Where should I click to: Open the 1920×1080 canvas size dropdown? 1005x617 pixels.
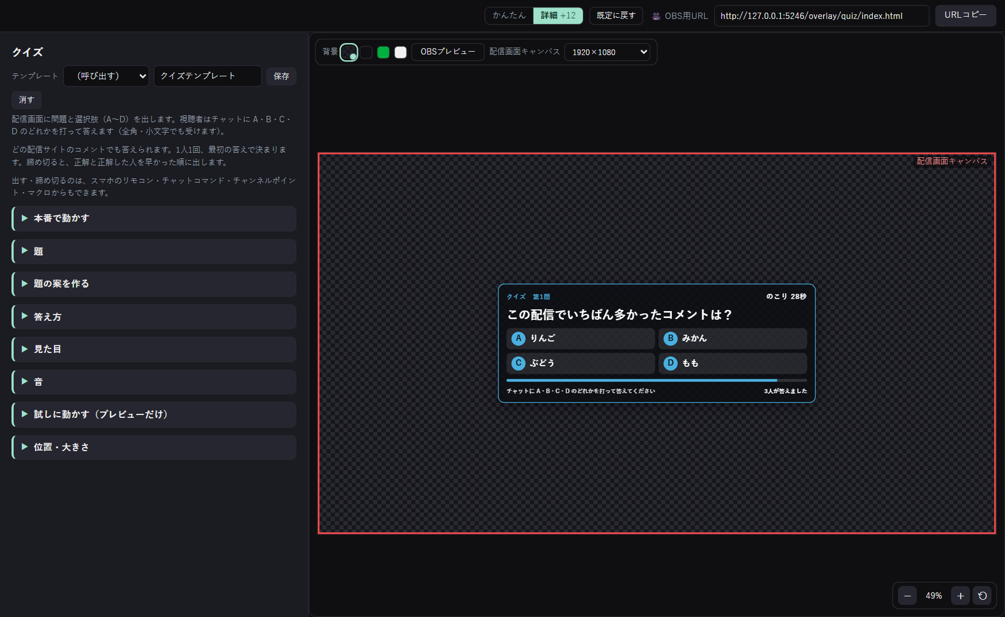(x=608, y=52)
